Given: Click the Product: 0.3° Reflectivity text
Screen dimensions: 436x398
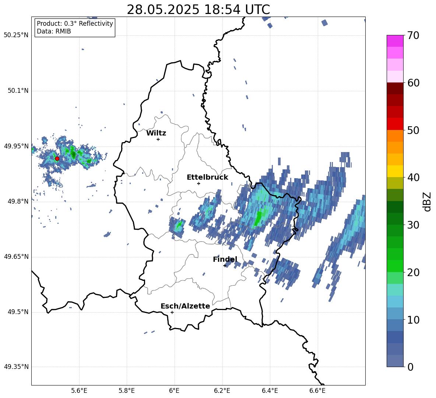Looking at the screenshot, I should [75, 24].
